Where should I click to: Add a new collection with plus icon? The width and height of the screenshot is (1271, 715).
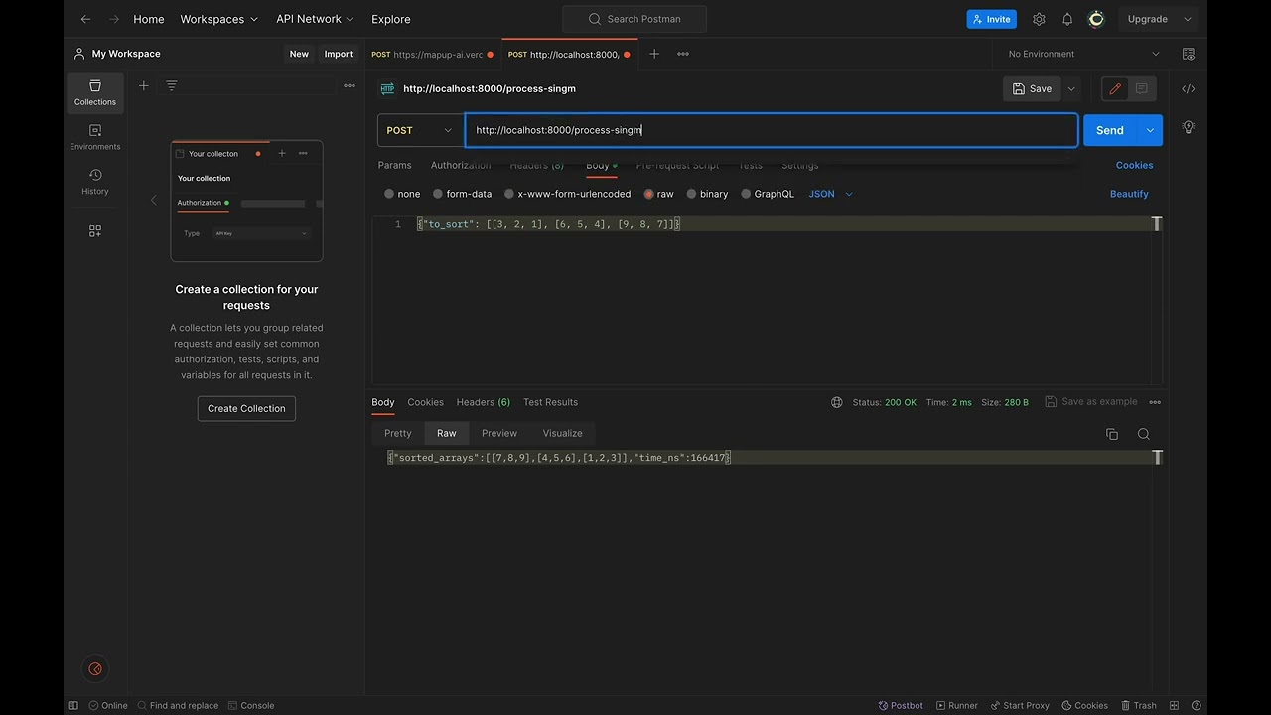tap(143, 86)
